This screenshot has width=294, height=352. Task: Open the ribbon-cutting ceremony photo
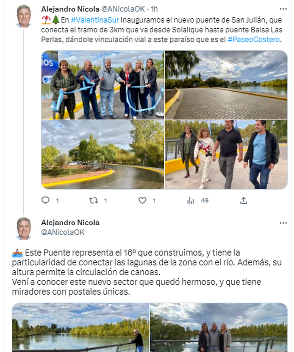[103, 85]
